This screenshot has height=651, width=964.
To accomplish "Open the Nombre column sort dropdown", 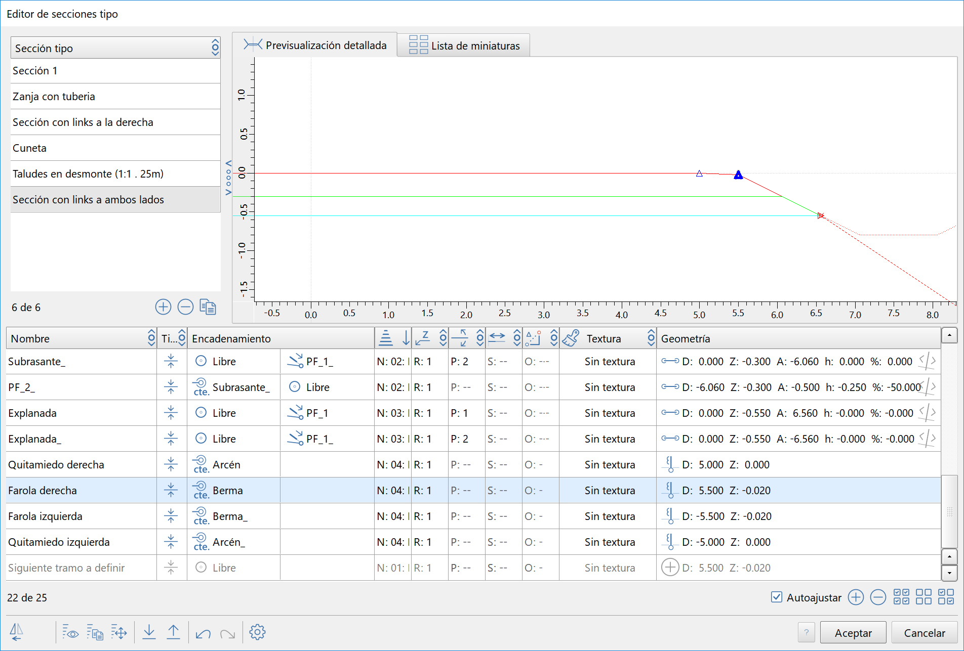I will coord(151,338).
